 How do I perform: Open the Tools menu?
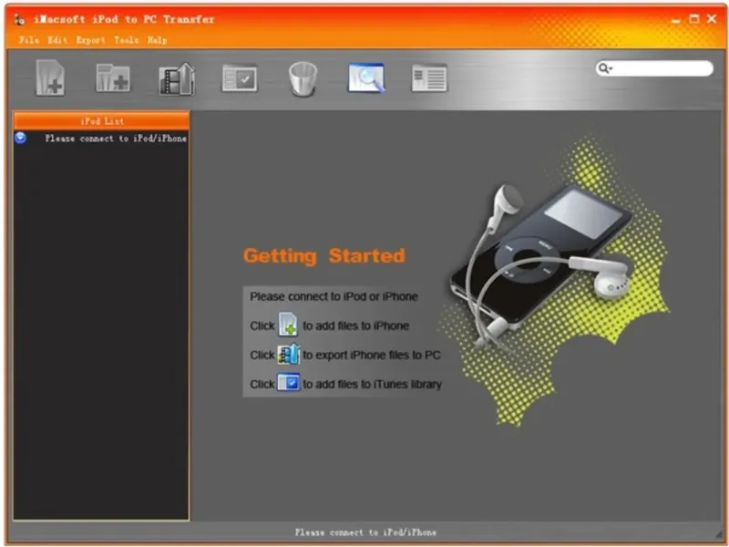[x=127, y=40]
